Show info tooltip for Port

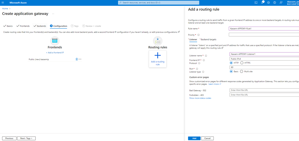(197, 69)
